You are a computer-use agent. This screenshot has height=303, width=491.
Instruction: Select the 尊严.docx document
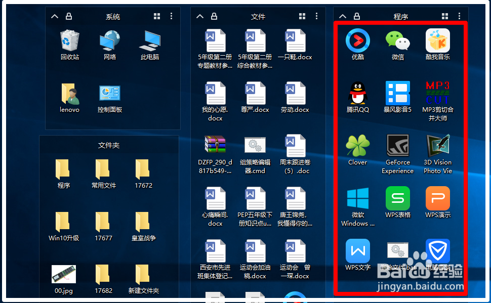[x=255, y=93]
